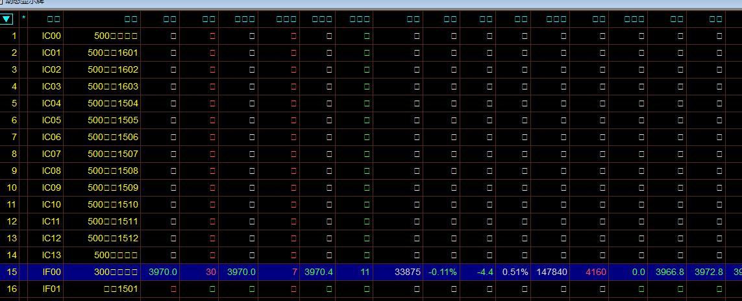Choose the IC06 contract code
Viewport: 742px width, 301px height.
[x=51, y=137]
